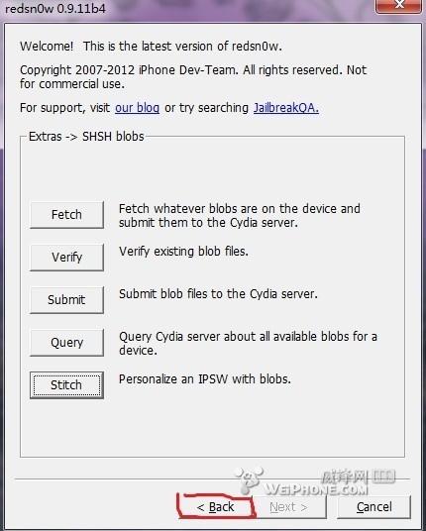
Task: Click the Copyright 2007-2012 iPhone Dev-Team notice
Action: click(x=193, y=77)
